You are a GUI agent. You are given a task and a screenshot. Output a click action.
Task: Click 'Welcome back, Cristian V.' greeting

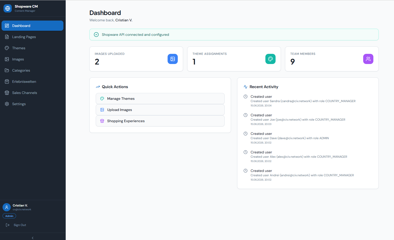(x=111, y=20)
